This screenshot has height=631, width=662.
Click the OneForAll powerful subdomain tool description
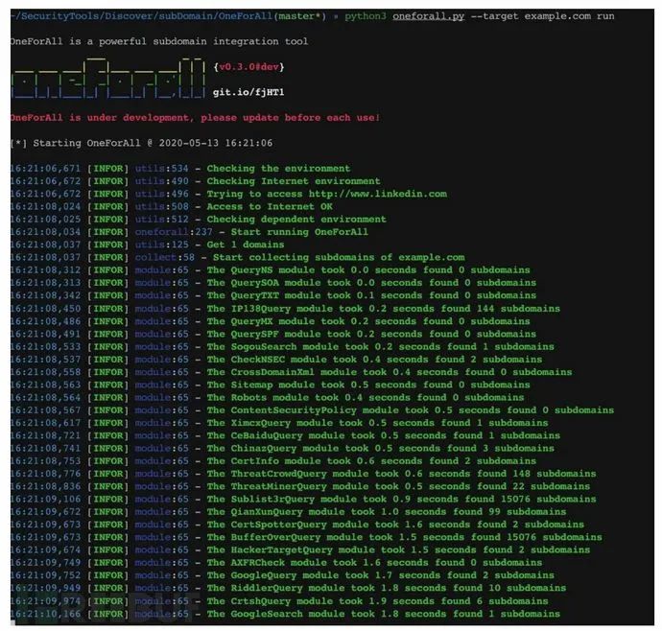(x=155, y=42)
